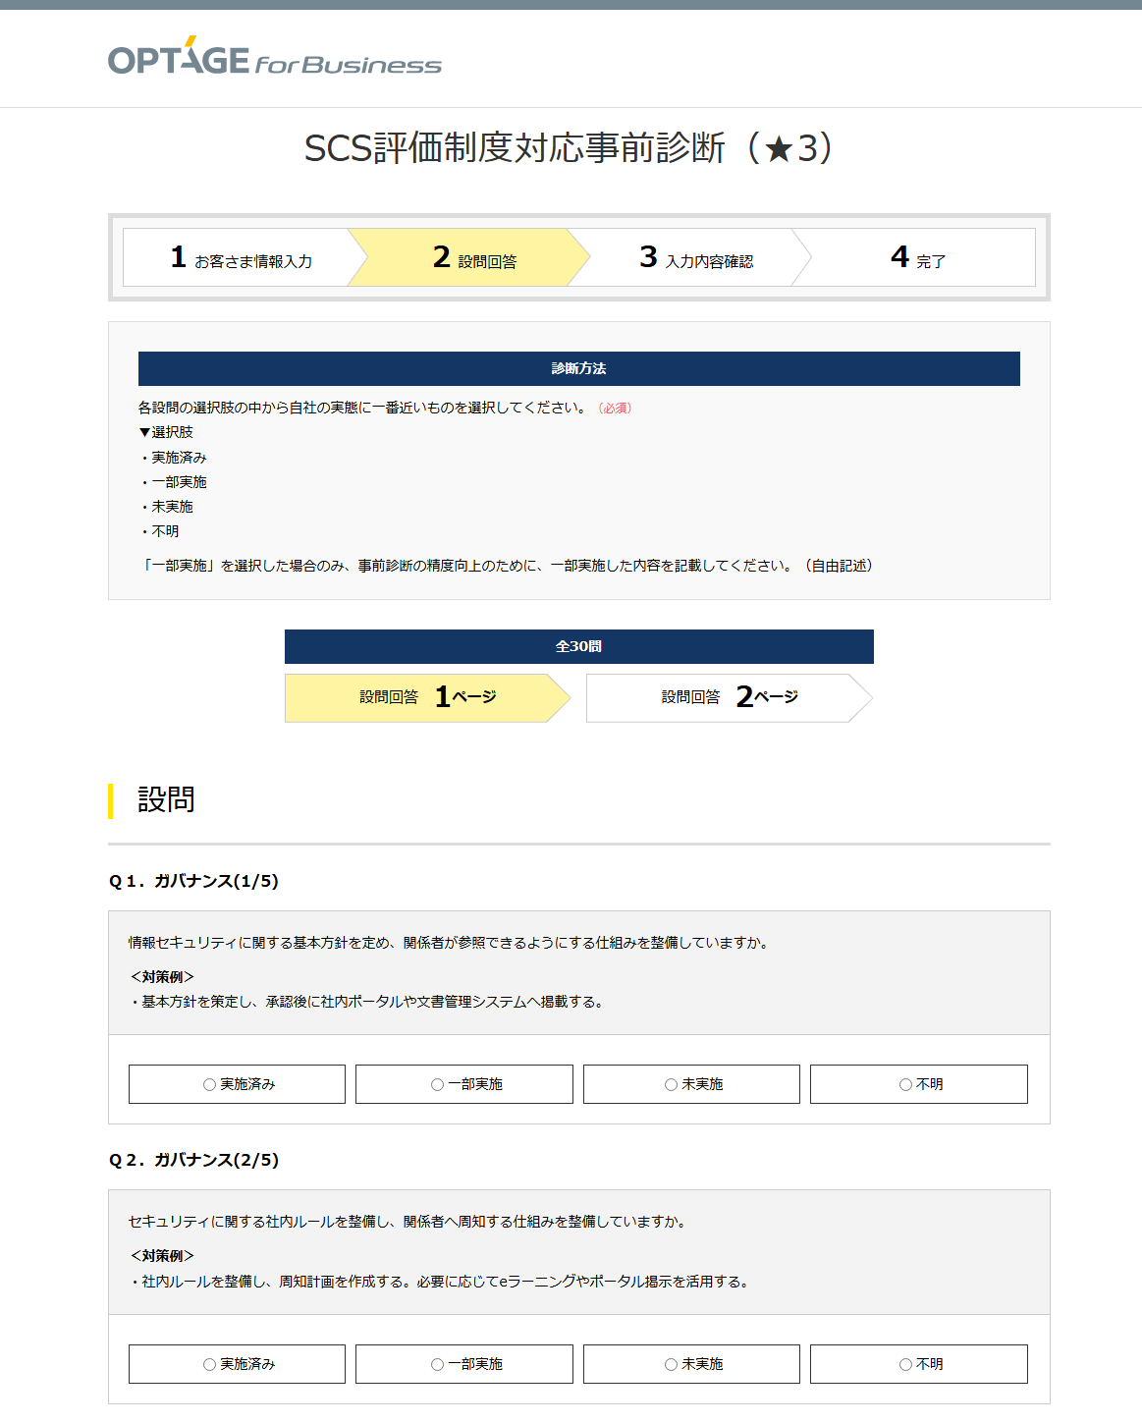Open 設問回答 1ページ tab
The image size is (1142, 1423).
tap(427, 697)
